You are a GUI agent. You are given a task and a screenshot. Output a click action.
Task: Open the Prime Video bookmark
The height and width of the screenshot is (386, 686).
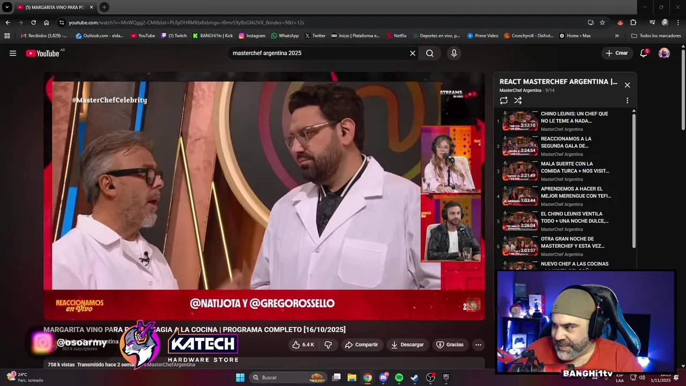pos(482,36)
